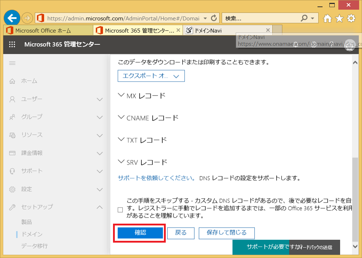Click the scroll down arrow of the page scrollbar
This screenshot has width=362, height=258.
(355, 246)
